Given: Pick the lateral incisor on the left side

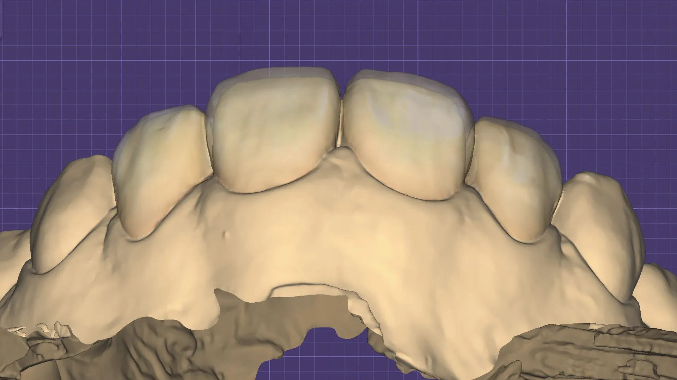Looking at the screenshot, I should (162, 172).
